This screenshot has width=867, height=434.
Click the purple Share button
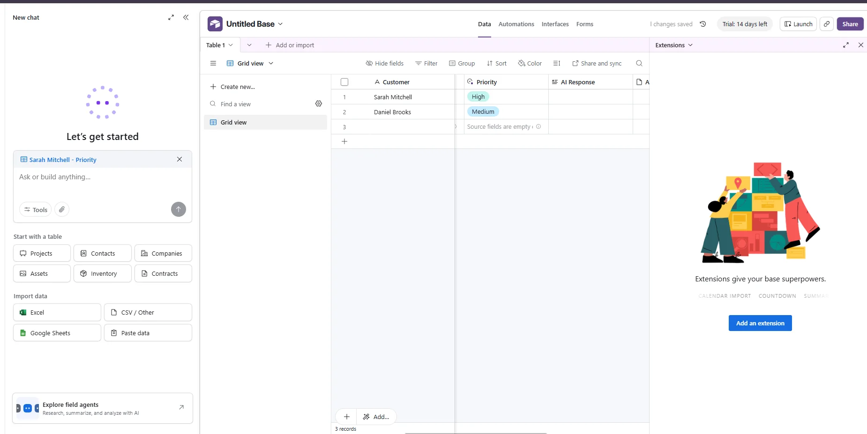(x=850, y=24)
